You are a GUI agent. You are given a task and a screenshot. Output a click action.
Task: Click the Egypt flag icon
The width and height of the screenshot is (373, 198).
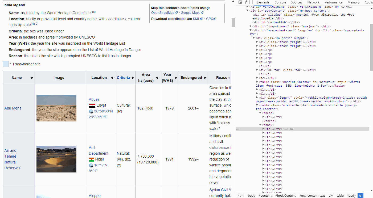point(92,106)
